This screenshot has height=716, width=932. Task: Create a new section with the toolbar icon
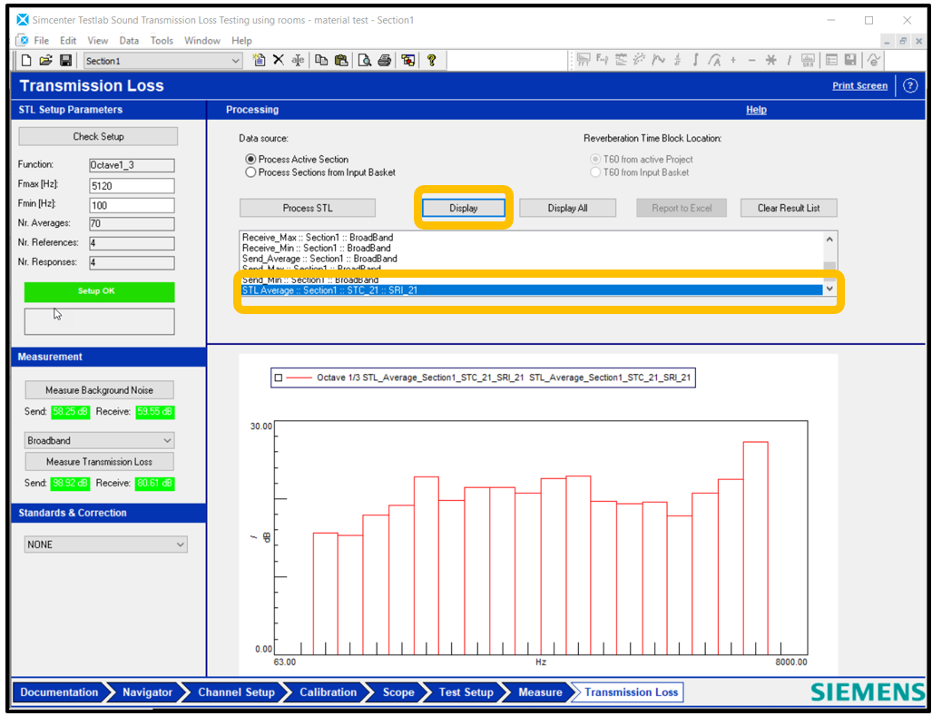(259, 60)
